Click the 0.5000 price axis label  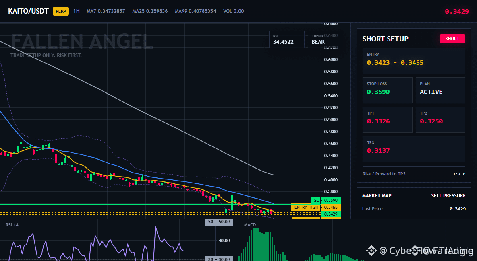tap(331, 119)
